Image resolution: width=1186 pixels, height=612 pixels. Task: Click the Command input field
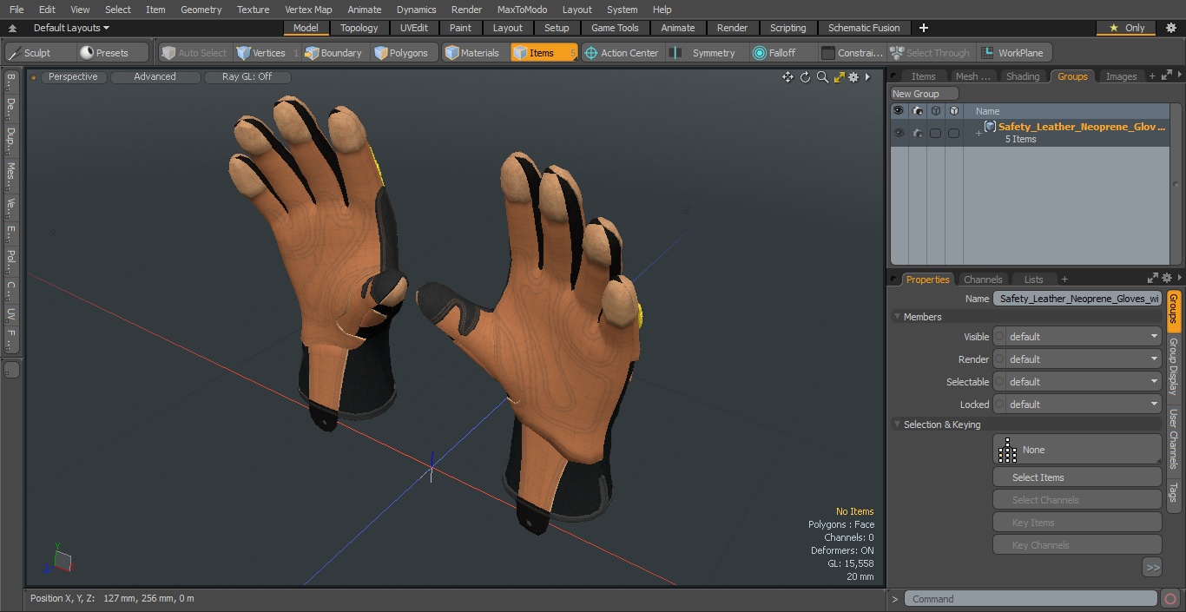click(1031, 599)
